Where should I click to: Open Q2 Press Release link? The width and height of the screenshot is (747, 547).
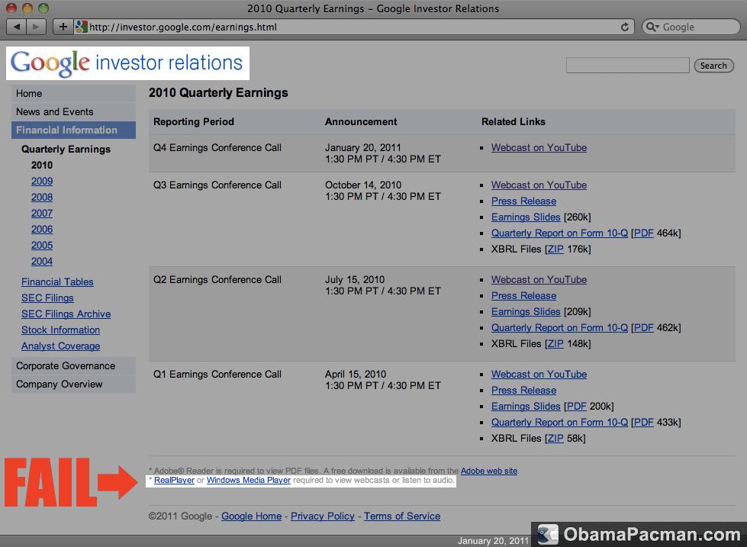[523, 296]
